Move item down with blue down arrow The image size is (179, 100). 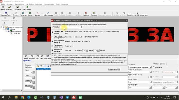point(48,66)
